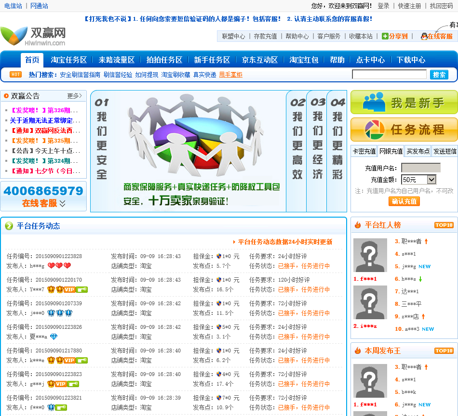Open the 联盟中心 link
The height and width of the screenshot is (416, 458).
(x=233, y=36)
